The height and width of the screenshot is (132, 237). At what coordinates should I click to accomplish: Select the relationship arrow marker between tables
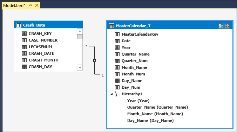pyautogui.click(x=95, y=60)
